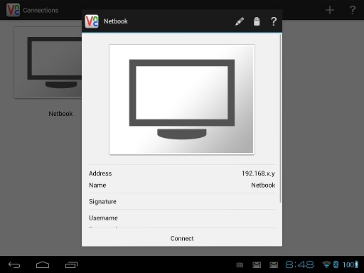Go back with Android back button
364x273 pixels.
(x=14, y=264)
